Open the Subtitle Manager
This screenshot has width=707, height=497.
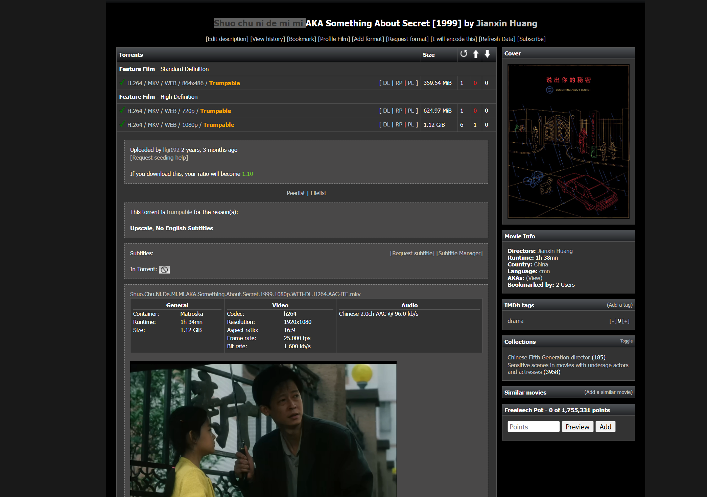(459, 253)
